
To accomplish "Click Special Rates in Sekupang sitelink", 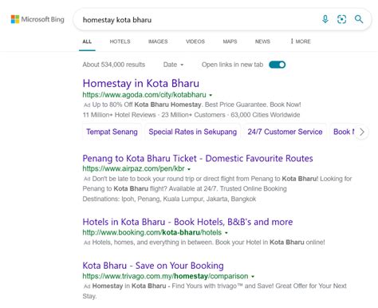I will click(x=192, y=132).
